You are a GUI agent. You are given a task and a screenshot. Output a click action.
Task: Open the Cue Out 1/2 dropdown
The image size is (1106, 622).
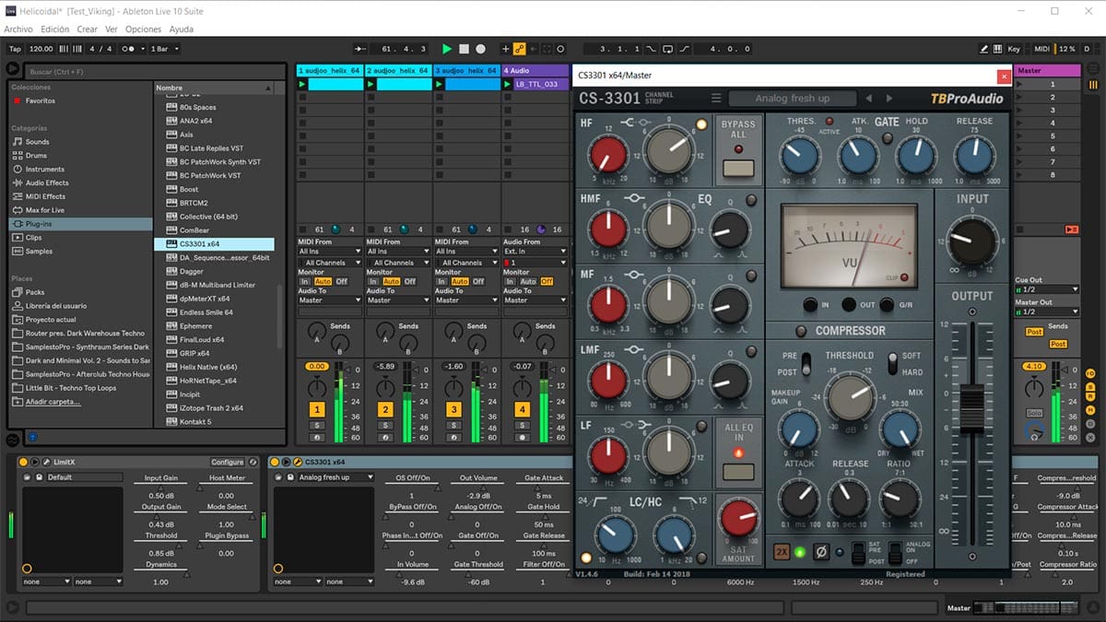(x=1046, y=288)
